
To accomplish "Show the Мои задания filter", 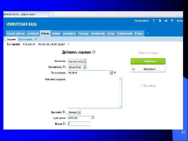I will [29, 44].
